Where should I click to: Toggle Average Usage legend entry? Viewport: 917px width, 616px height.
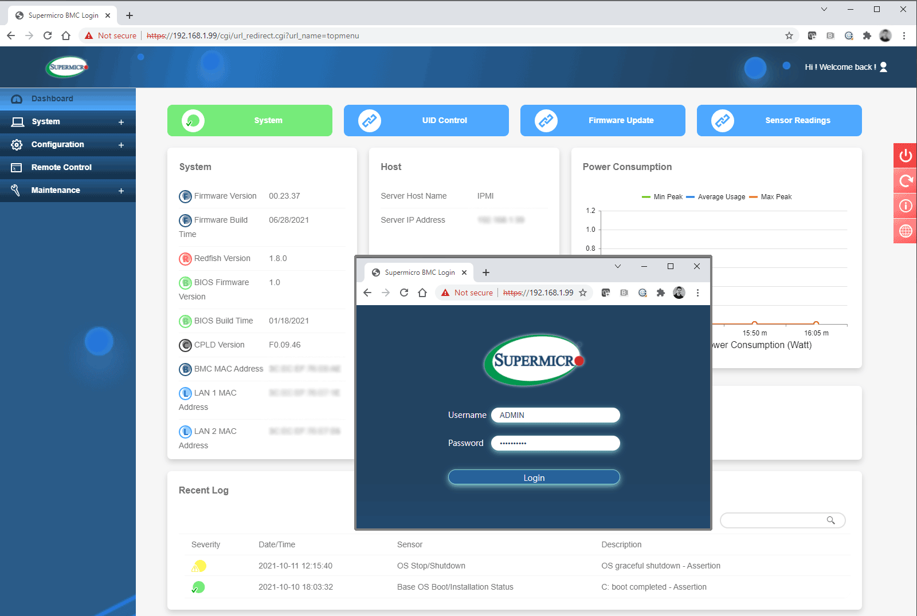(716, 197)
